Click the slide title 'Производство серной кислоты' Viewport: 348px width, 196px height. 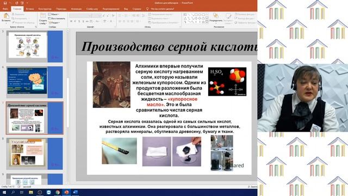[169, 47]
